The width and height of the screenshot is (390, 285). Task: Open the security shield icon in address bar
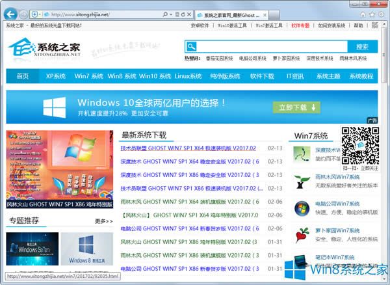[x=34, y=14]
